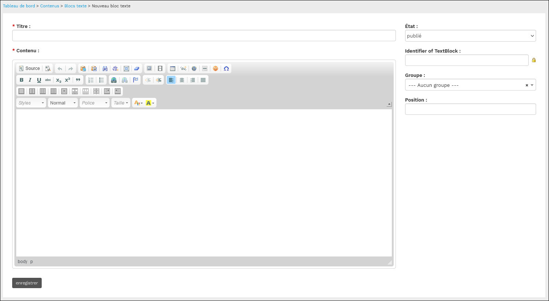The height and width of the screenshot is (301, 549).
Task: Open the Blocs texte breadcrumb
Action: [76, 6]
